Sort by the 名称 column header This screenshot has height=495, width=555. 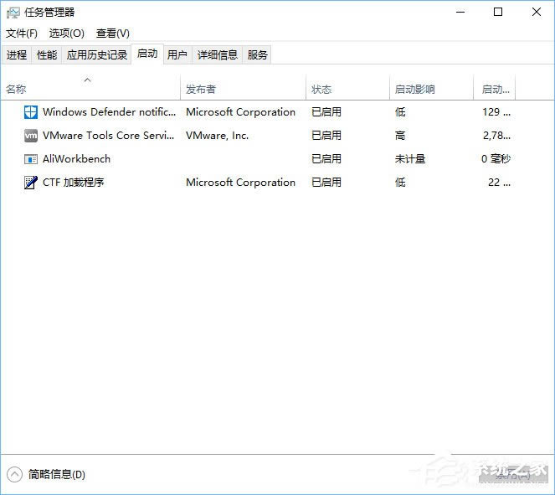tap(90, 87)
